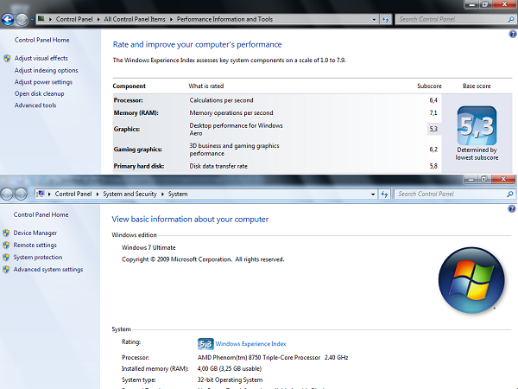Expand arrow after Control Panel in Performance window
The width and height of the screenshot is (518, 389).
(98, 20)
